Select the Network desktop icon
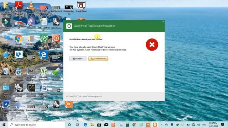The width and height of the screenshot is (228, 128). (x=6, y=56)
